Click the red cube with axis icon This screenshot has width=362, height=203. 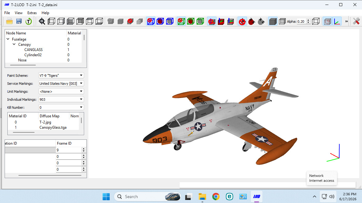coord(221,21)
